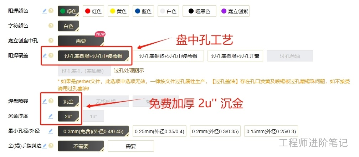Select 需要 for gold finger bevel
Viewport: 359px width, 157px height.
point(131,146)
